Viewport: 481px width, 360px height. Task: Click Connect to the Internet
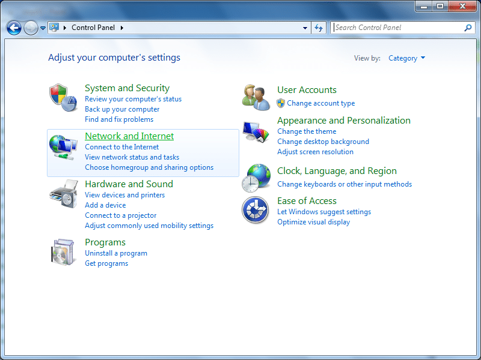coord(122,147)
